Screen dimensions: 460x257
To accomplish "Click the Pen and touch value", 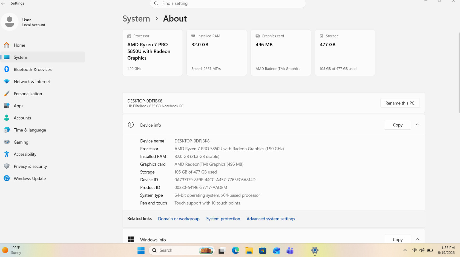I will [x=207, y=203].
